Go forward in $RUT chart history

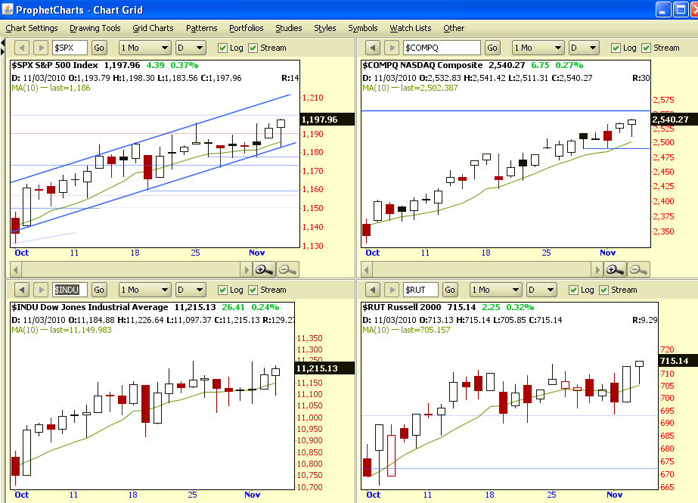pyautogui.click(x=392, y=290)
